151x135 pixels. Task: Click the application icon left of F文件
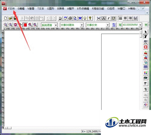[x=5, y=9]
